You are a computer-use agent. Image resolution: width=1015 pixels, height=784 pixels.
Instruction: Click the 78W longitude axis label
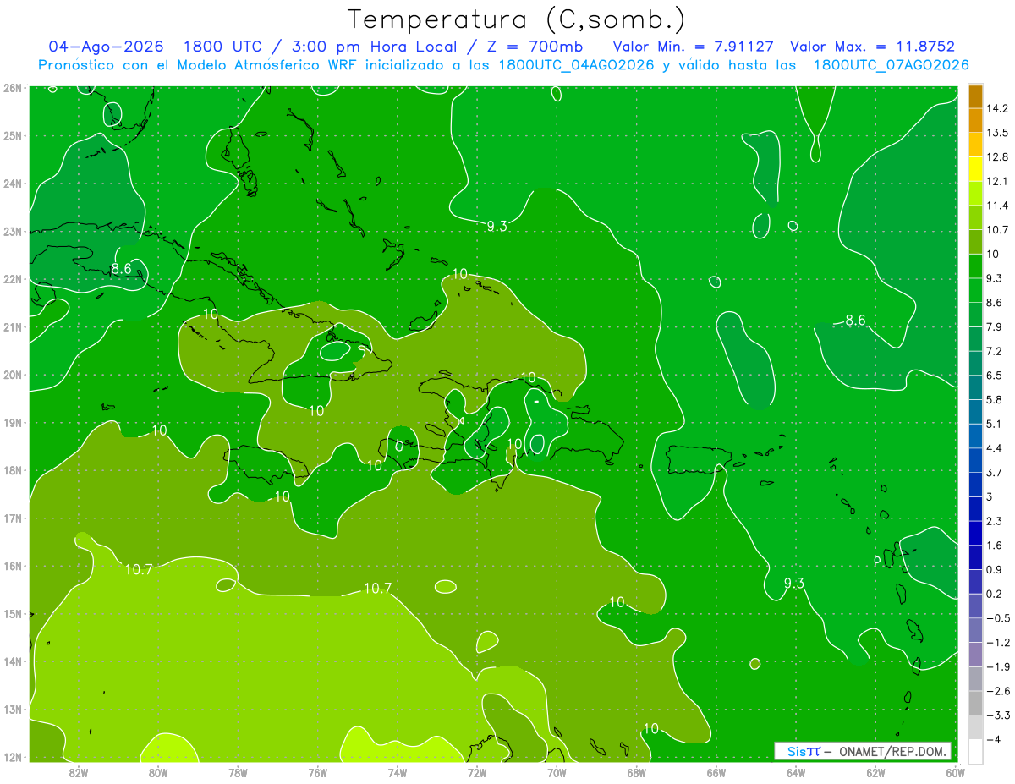click(x=238, y=771)
